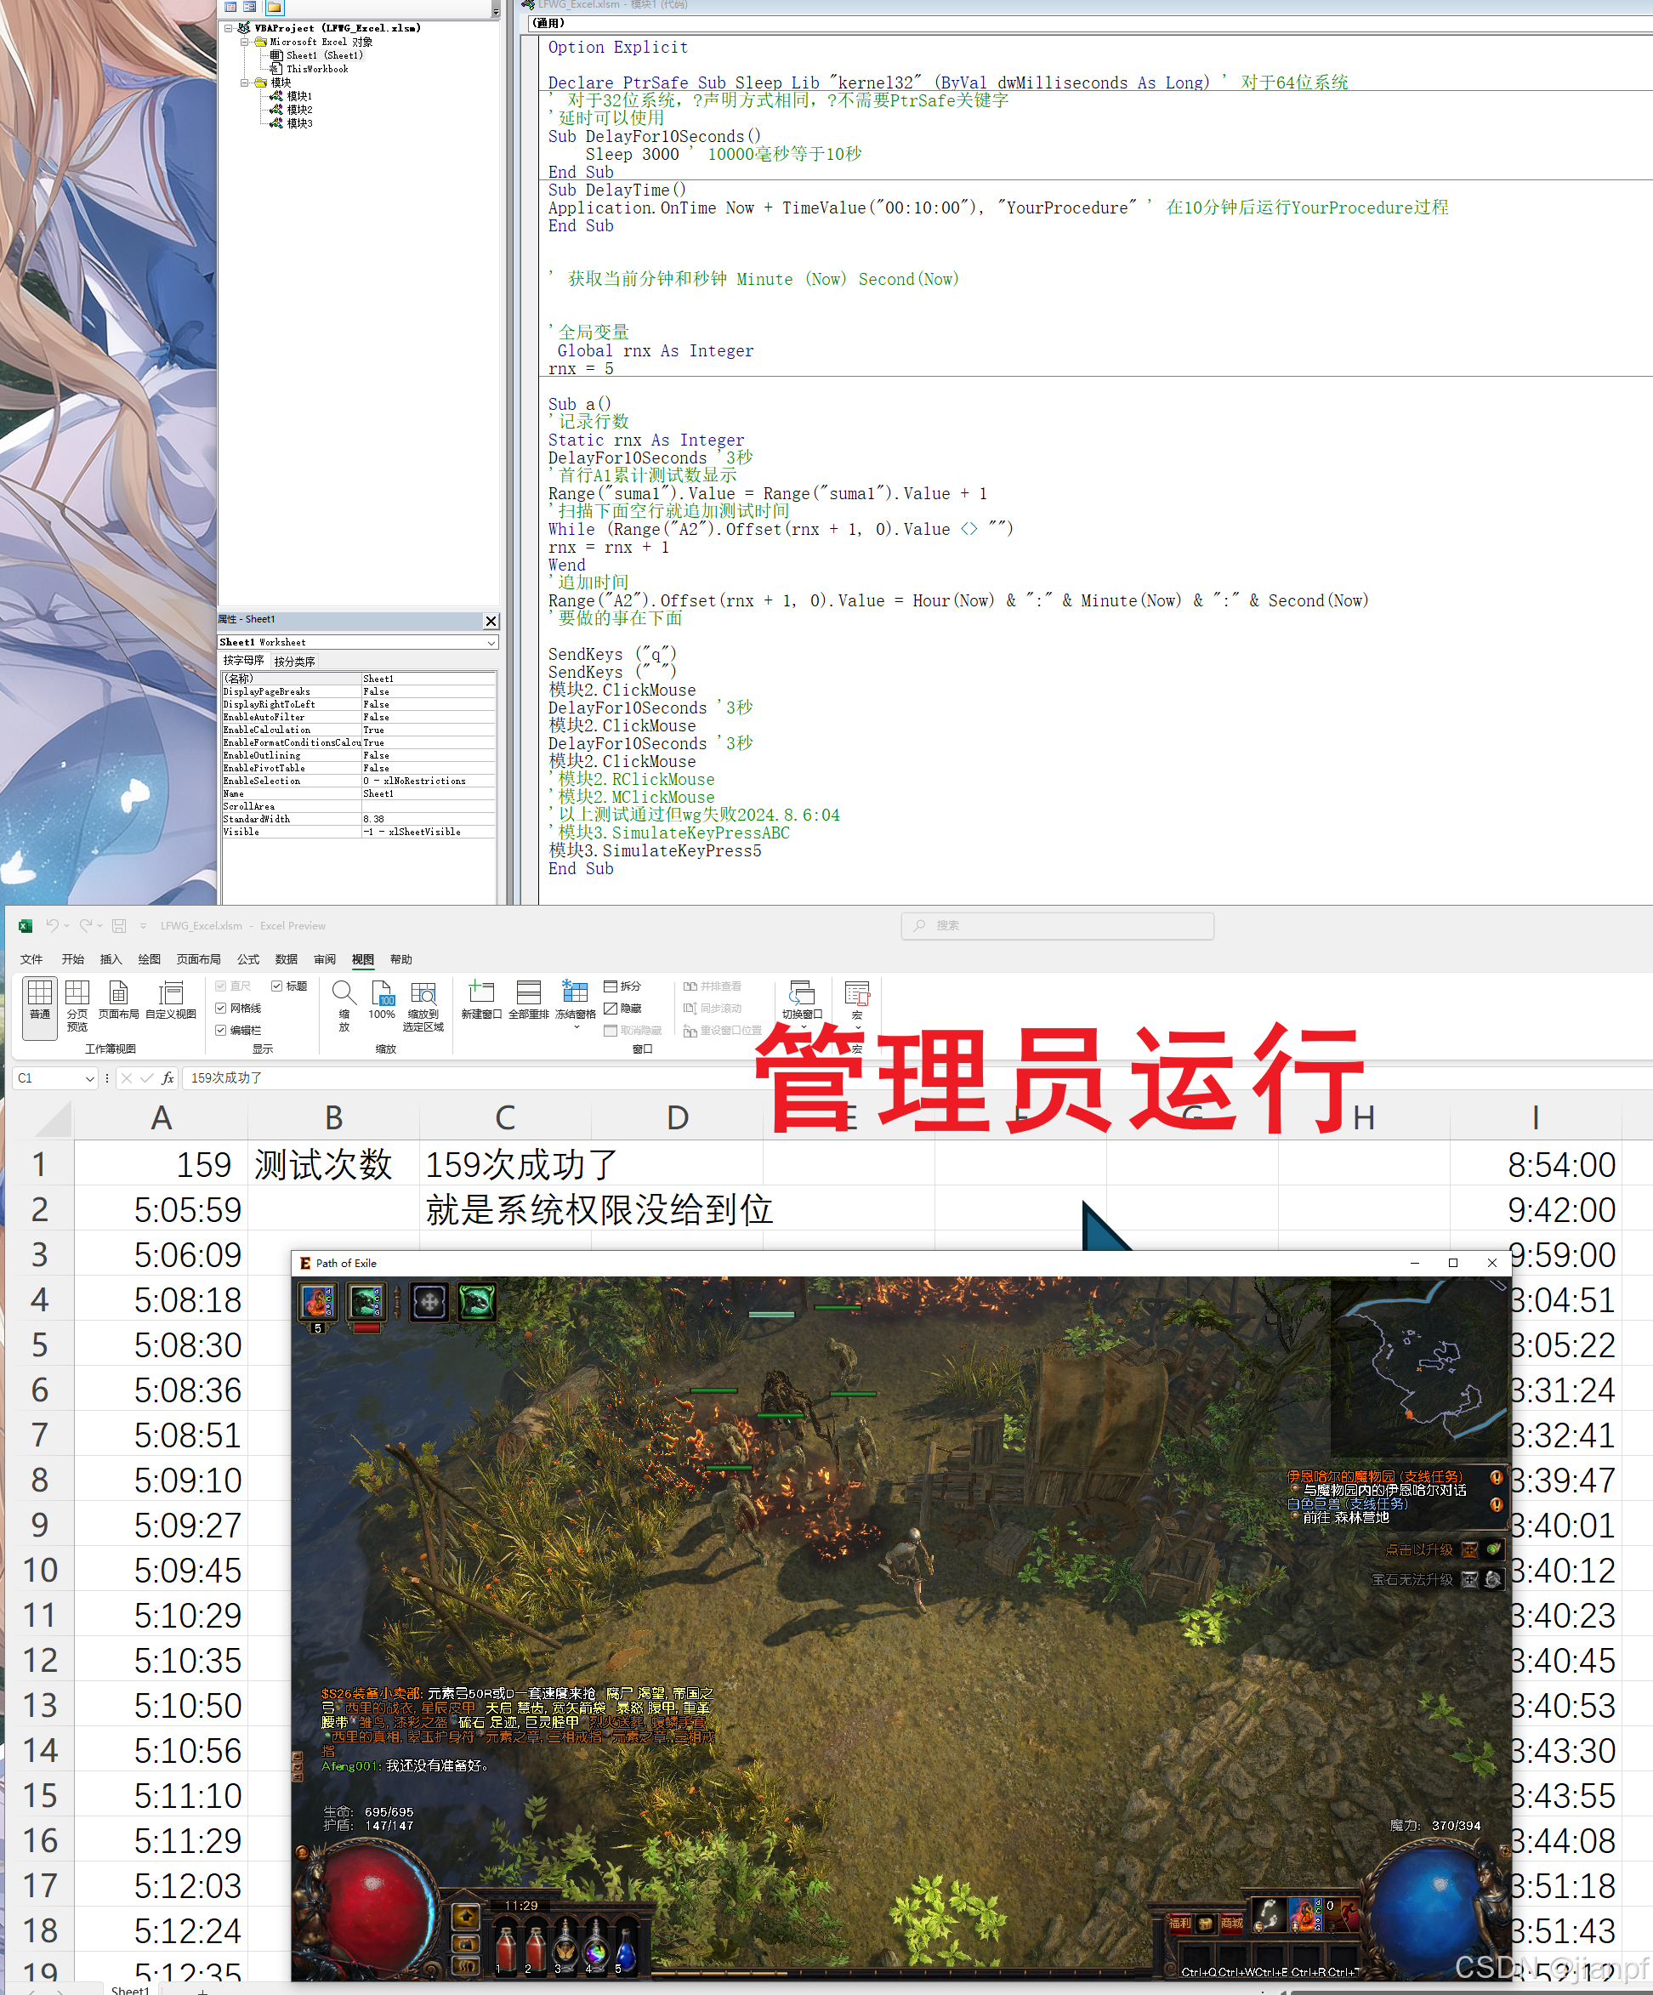
Task: Uncheck 标题 headings checkbox
Action: point(277,986)
